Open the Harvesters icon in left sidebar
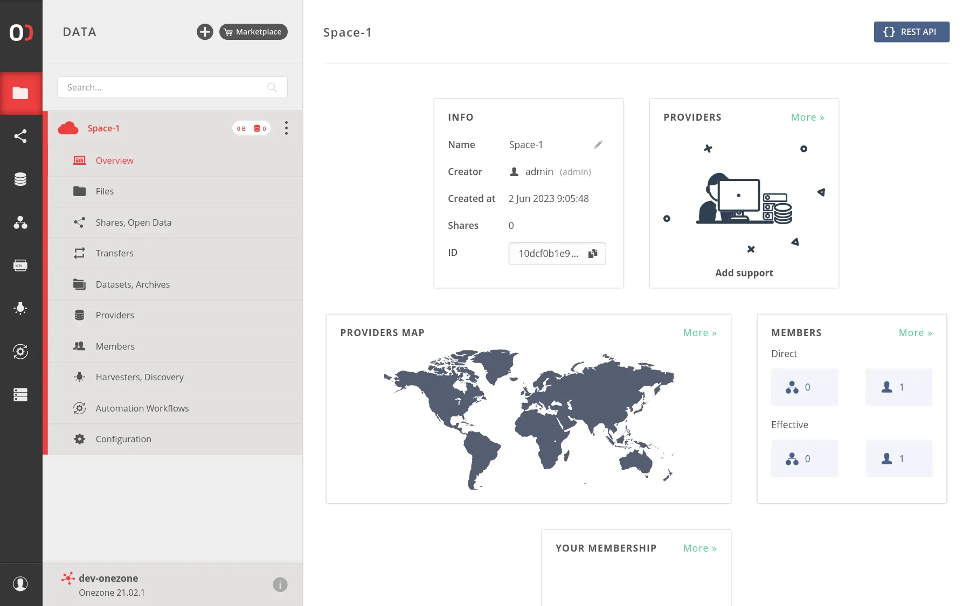Image resolution: width=970 pixels, height=606 pixels. click(x=20, y=309)
